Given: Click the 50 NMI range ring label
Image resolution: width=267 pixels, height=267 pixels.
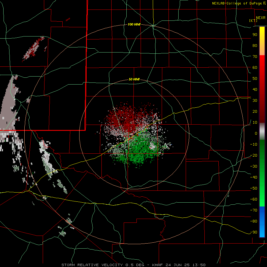Looking at the screenshot, I should (134, 79).
